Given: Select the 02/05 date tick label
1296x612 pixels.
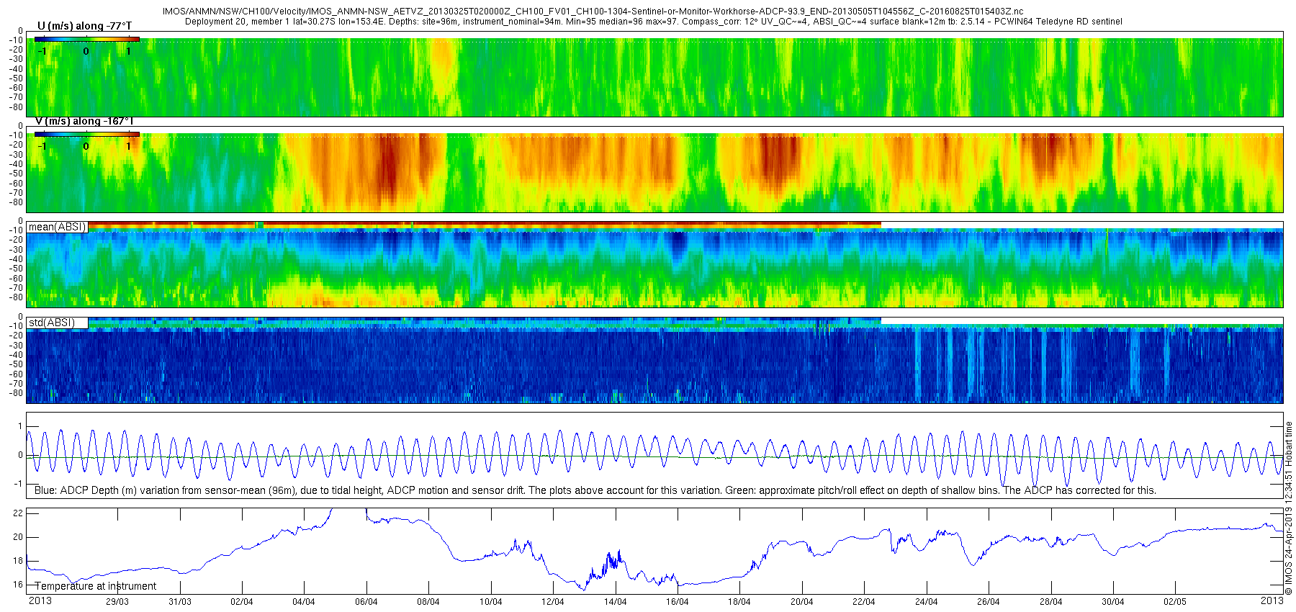Looking at the screenshot, I should click(x=1175, y=602).
